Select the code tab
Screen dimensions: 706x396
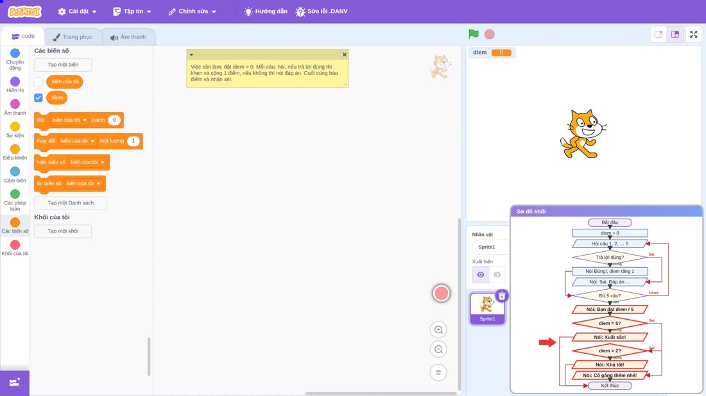pyautogui.click(x=22, y=37)
